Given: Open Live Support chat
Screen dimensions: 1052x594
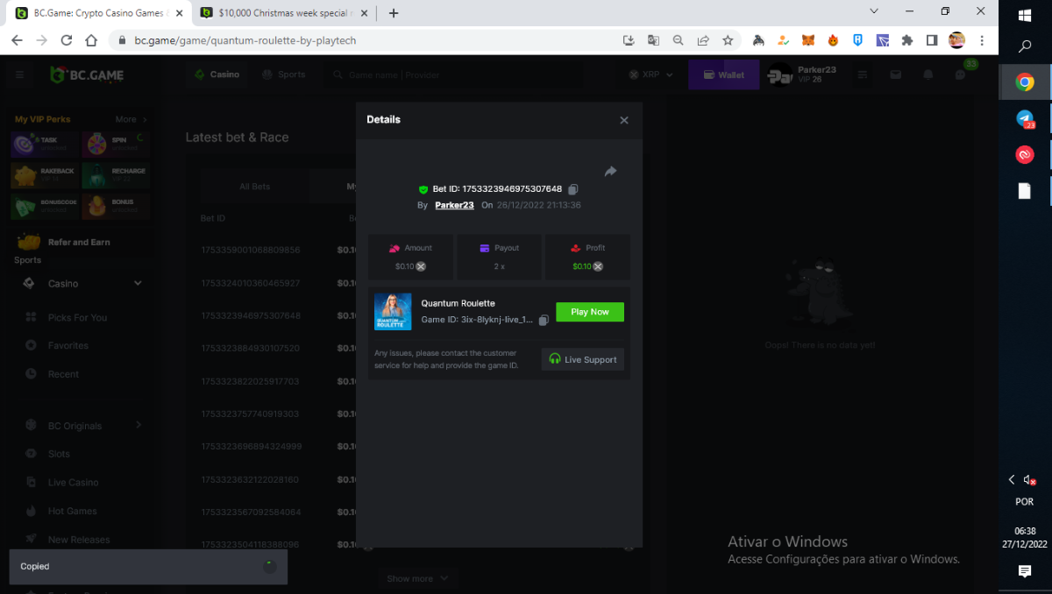Looking at the screenshot, I should (583, 359).
